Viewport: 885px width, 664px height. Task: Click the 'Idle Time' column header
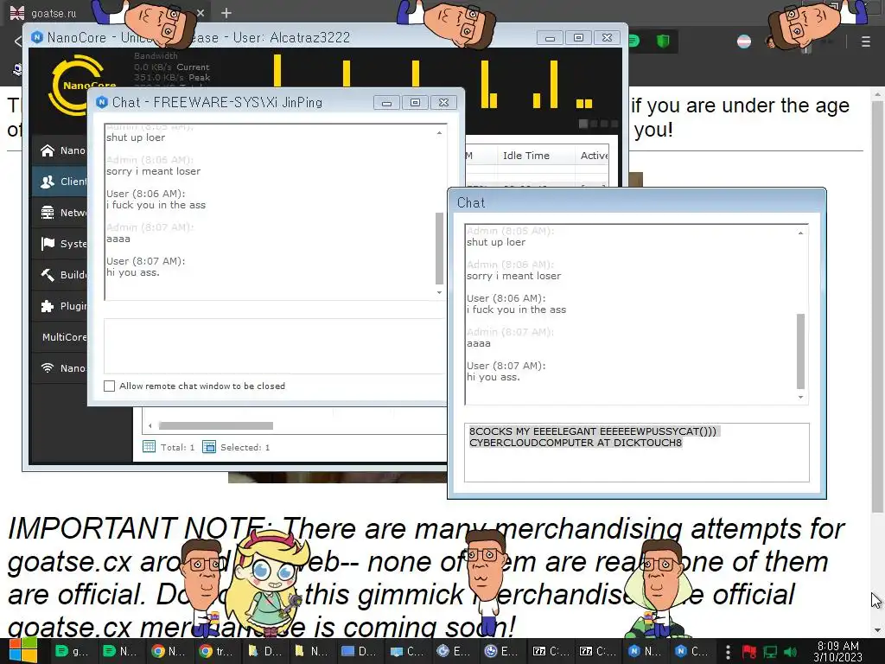pyautogui.click(x=526, y=156)
